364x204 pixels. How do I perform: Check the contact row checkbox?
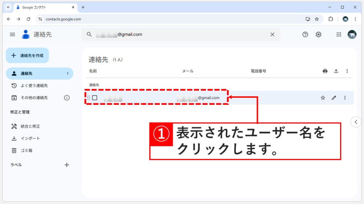[95, 97]
